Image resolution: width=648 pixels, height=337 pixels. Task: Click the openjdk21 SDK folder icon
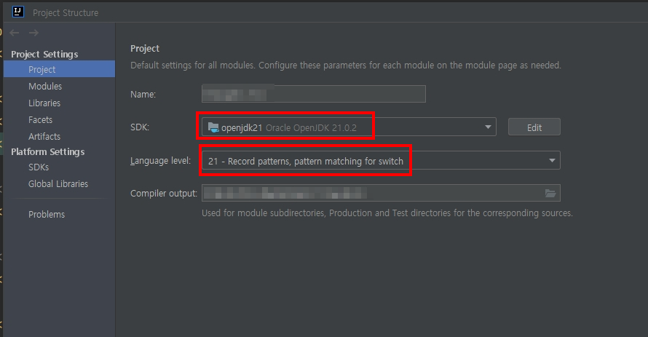[213, 127]
